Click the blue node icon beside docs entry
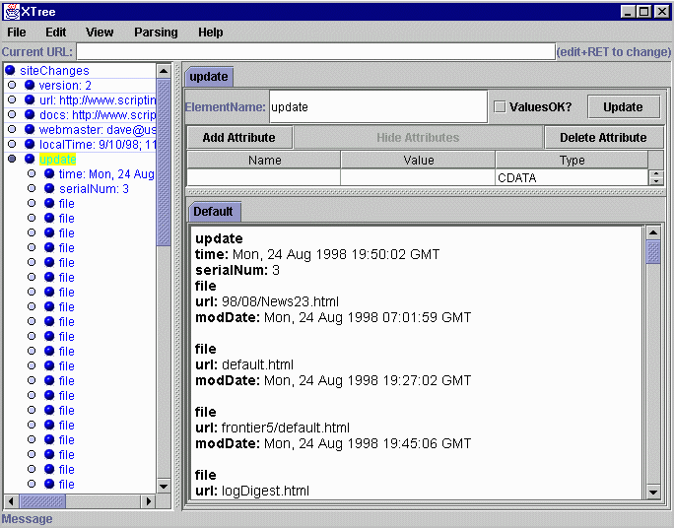The image size is (674, 528). point(30,115)
